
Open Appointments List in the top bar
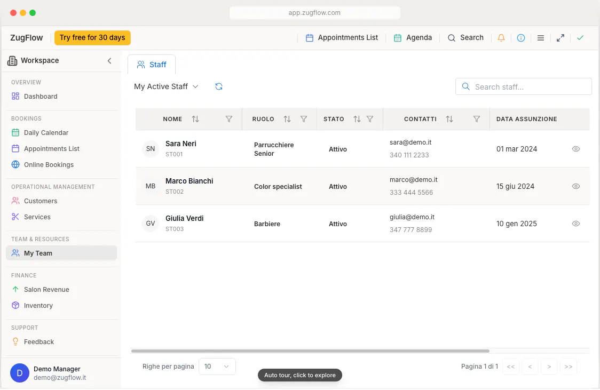point(342,38)
